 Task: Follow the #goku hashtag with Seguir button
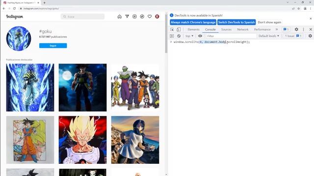(53, 45)
